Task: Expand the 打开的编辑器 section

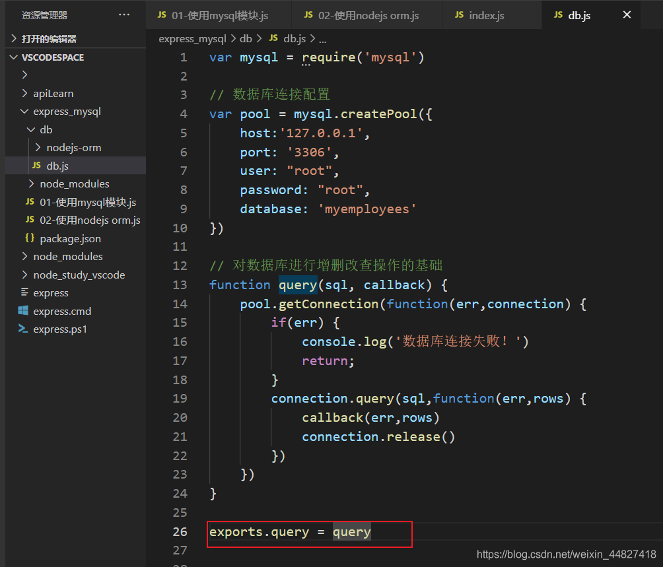Action: click(14, 39)
